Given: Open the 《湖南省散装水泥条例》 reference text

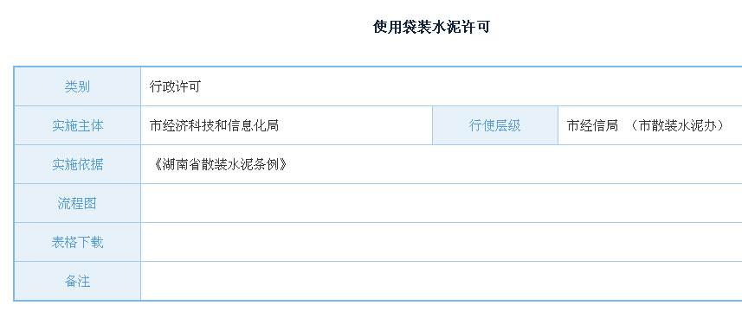Looking at the screenshot, I should (220, 164).
